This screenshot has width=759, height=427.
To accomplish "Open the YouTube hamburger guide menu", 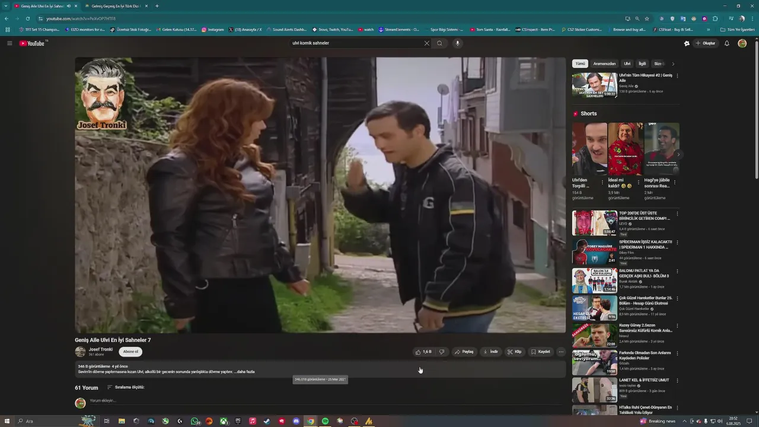I will pyautogui.click(x=9, y=43).
